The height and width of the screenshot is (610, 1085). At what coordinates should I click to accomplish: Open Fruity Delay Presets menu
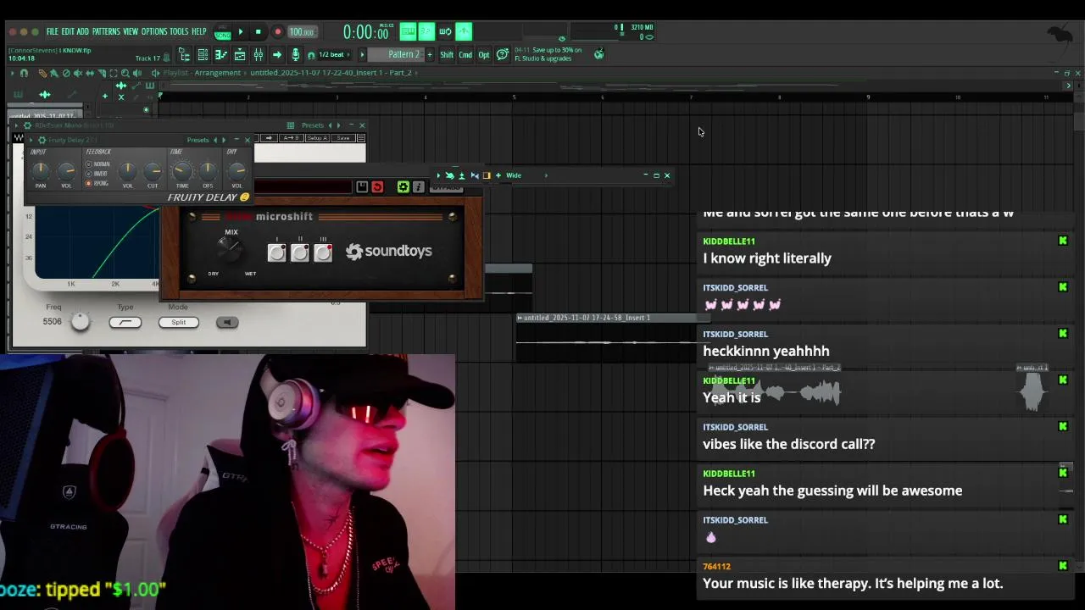coord(198,140)
